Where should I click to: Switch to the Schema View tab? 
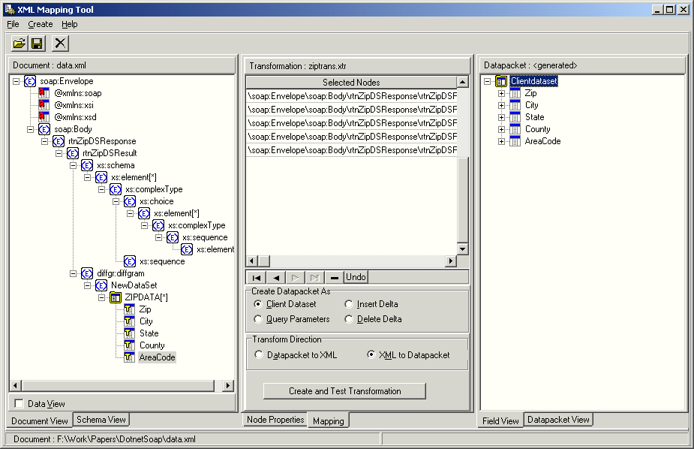pos(101,420)
